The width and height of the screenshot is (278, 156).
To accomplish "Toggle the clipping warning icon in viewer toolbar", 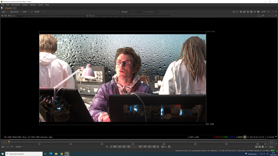I will 234,12.
